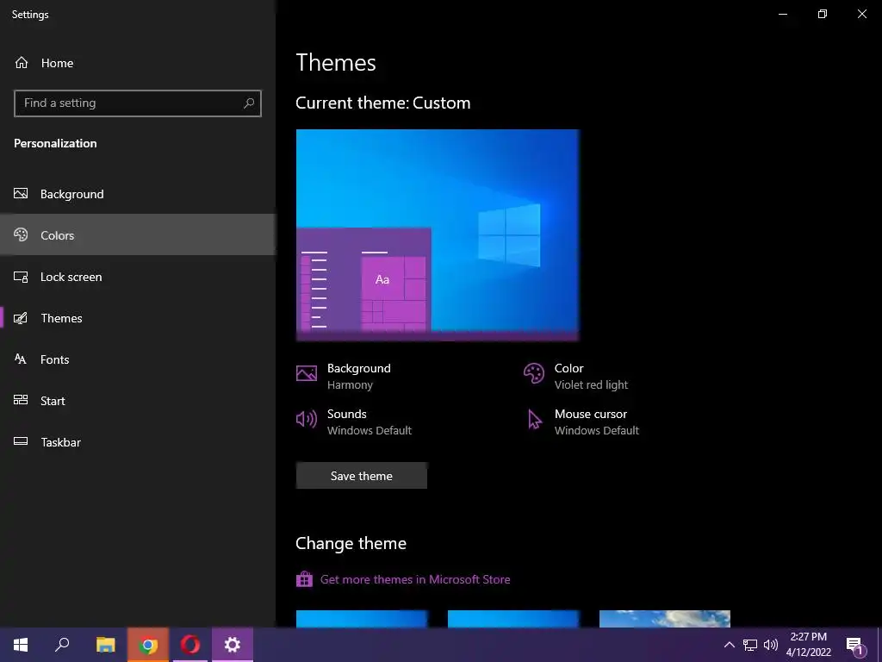Viewport: 882px width, 662px height.
Task: Select Themes in the sidebar
Action: tap(138, 318)
